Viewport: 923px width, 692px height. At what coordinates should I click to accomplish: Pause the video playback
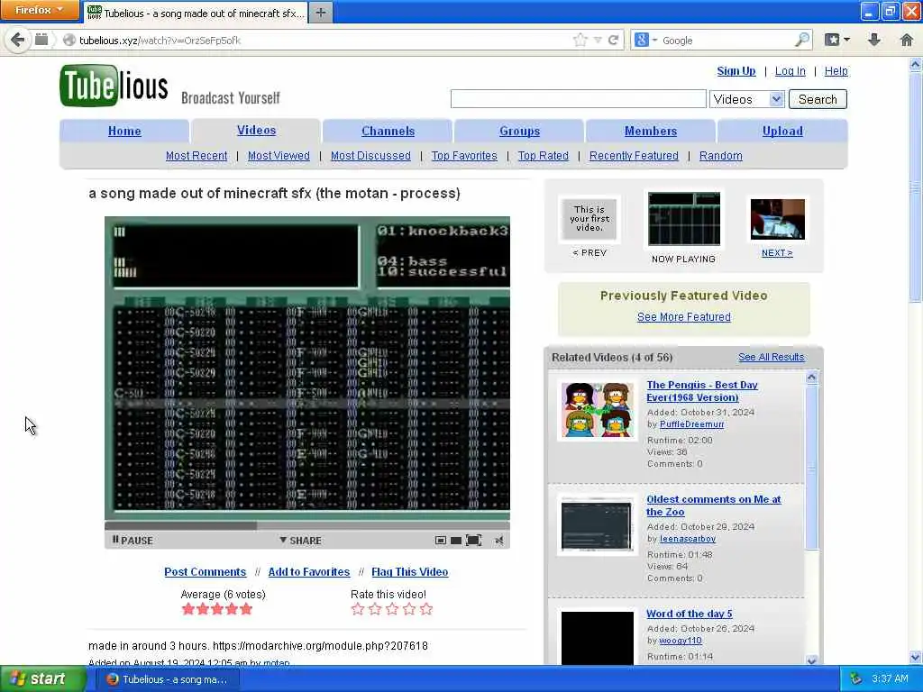pos(133,541)
